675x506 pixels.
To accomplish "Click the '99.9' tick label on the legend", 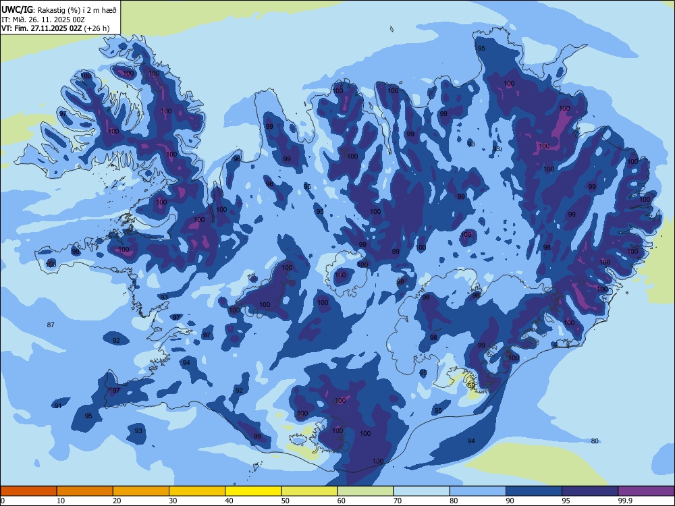I will tap(624, 501).
